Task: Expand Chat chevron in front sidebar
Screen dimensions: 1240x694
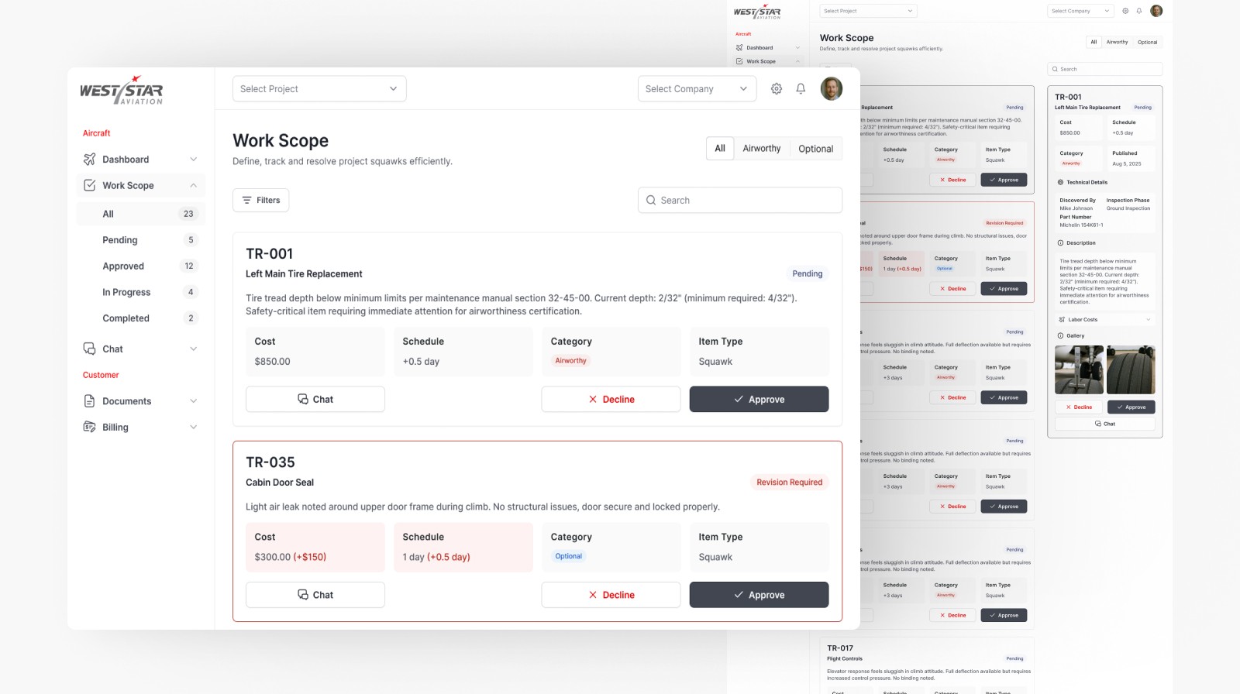Action: (193, 349)
